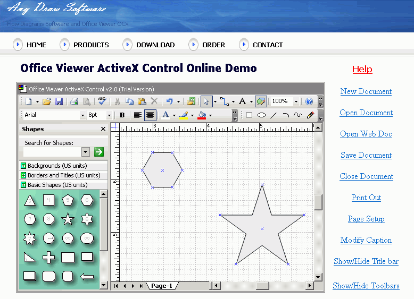Click the yellow Line Color swatch
This screenshot has height=299, width=414.
[184, 115]
